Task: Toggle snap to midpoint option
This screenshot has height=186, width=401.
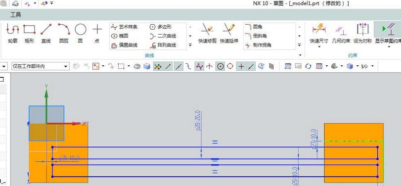Action: pos(179,66)
